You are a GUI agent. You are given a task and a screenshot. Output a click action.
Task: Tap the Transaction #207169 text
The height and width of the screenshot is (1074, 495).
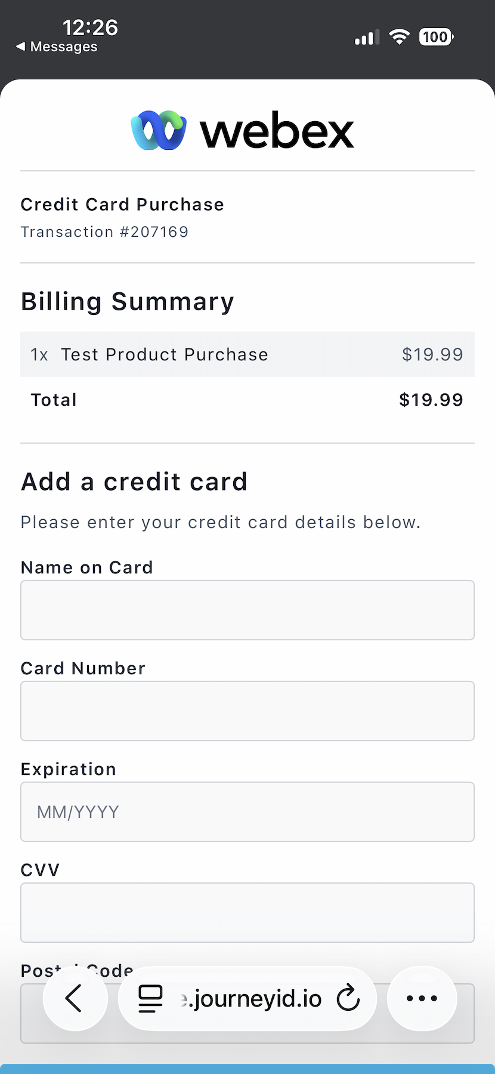tap(104, 232)
